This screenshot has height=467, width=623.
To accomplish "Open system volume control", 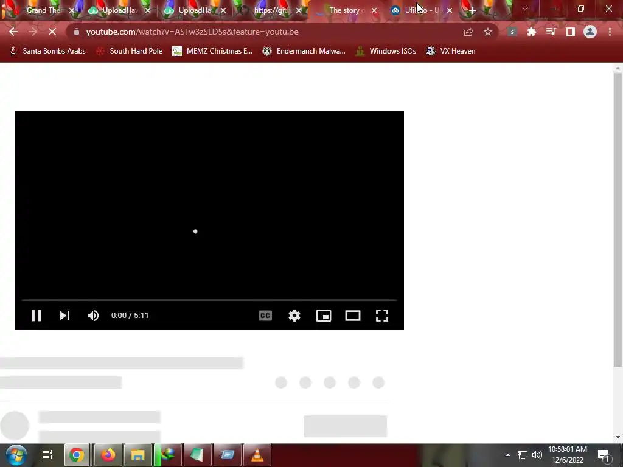I will tap(537, 455).
